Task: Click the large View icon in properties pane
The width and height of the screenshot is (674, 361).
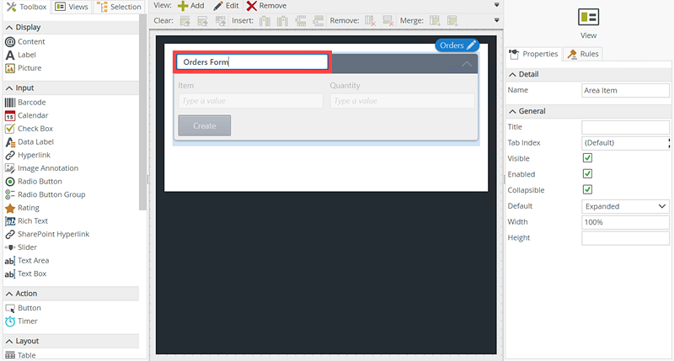Action: (588, 17)
